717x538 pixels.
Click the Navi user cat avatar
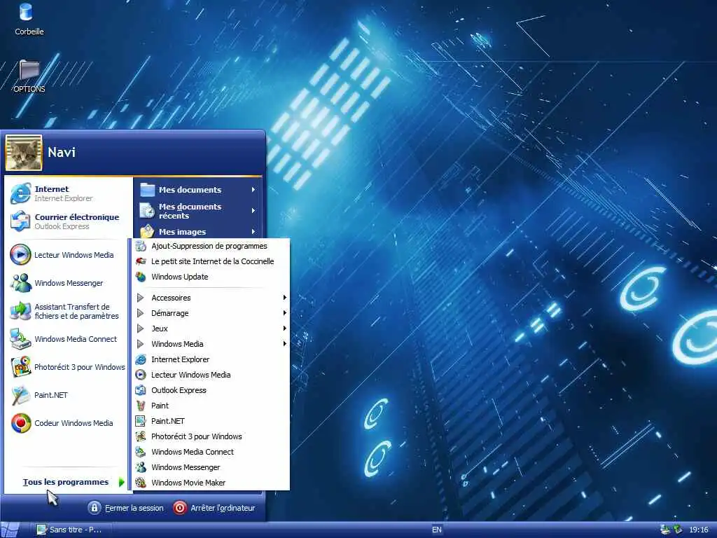(x=23, y=153)
